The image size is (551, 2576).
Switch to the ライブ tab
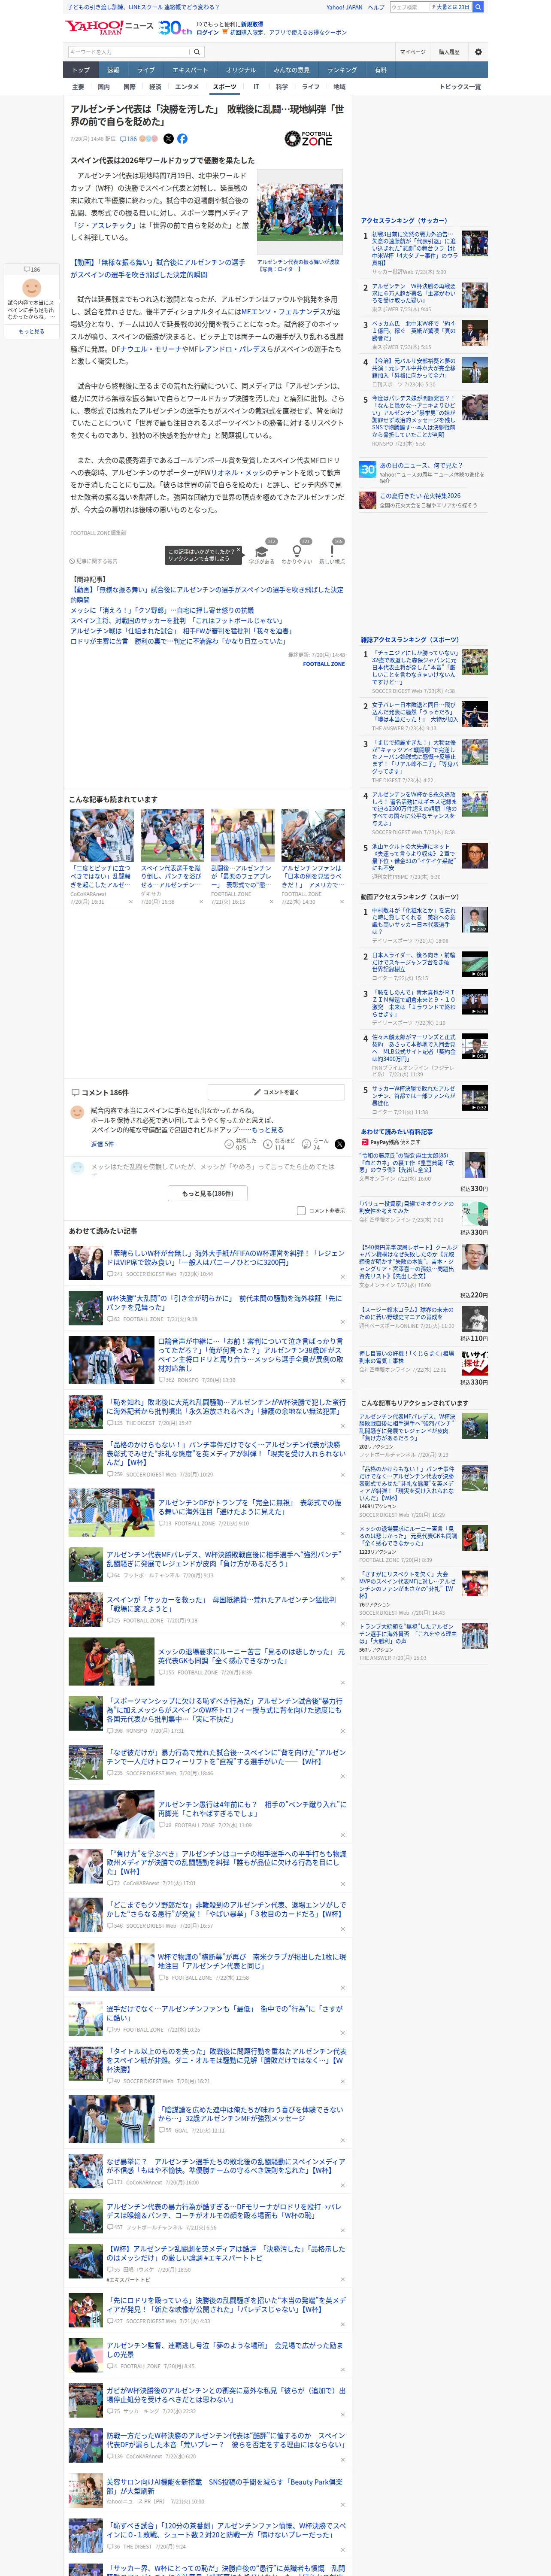(146, 70)
